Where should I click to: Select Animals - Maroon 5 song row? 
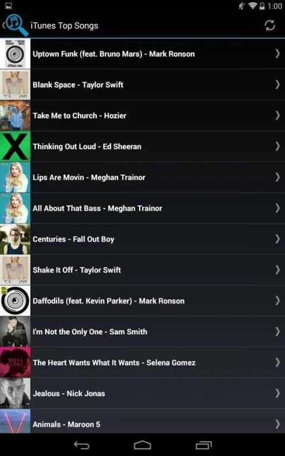point(142,422)
